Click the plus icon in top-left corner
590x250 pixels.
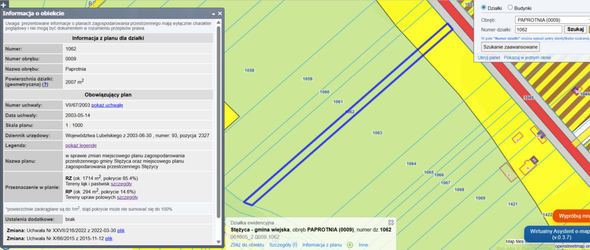[x=3, y=4]
